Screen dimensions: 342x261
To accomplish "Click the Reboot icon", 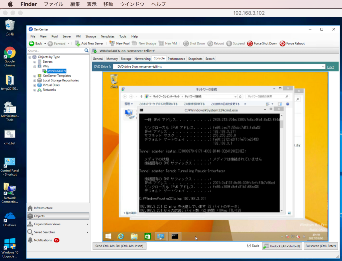I will [210, 43].
